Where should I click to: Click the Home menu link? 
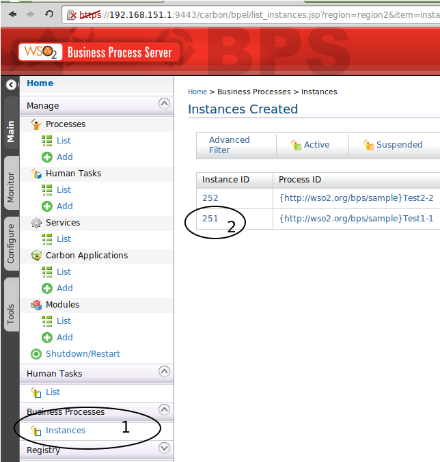tap(40, 83)
